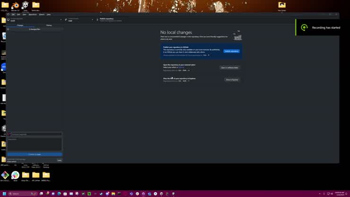Image resolution: width=350 pixels, height=197 pixels.
Task: Toggle the changed files select-all checkbox
Action: 8,29
